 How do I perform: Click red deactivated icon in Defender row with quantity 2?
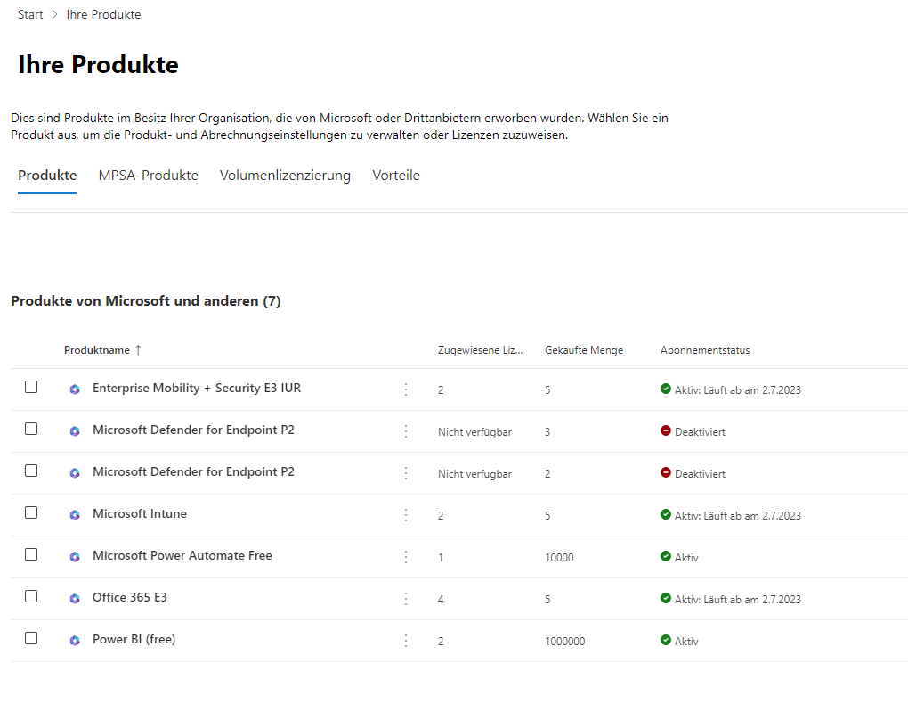665,472
